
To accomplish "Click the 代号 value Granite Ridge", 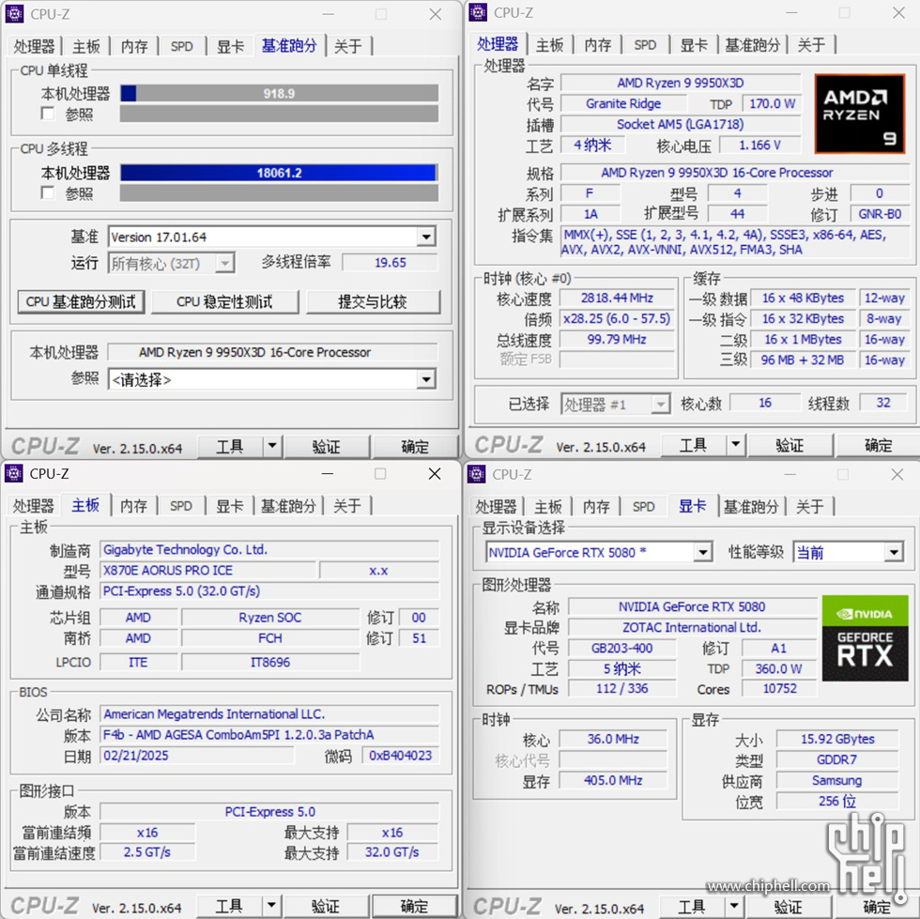I will [x=623, y=103].
